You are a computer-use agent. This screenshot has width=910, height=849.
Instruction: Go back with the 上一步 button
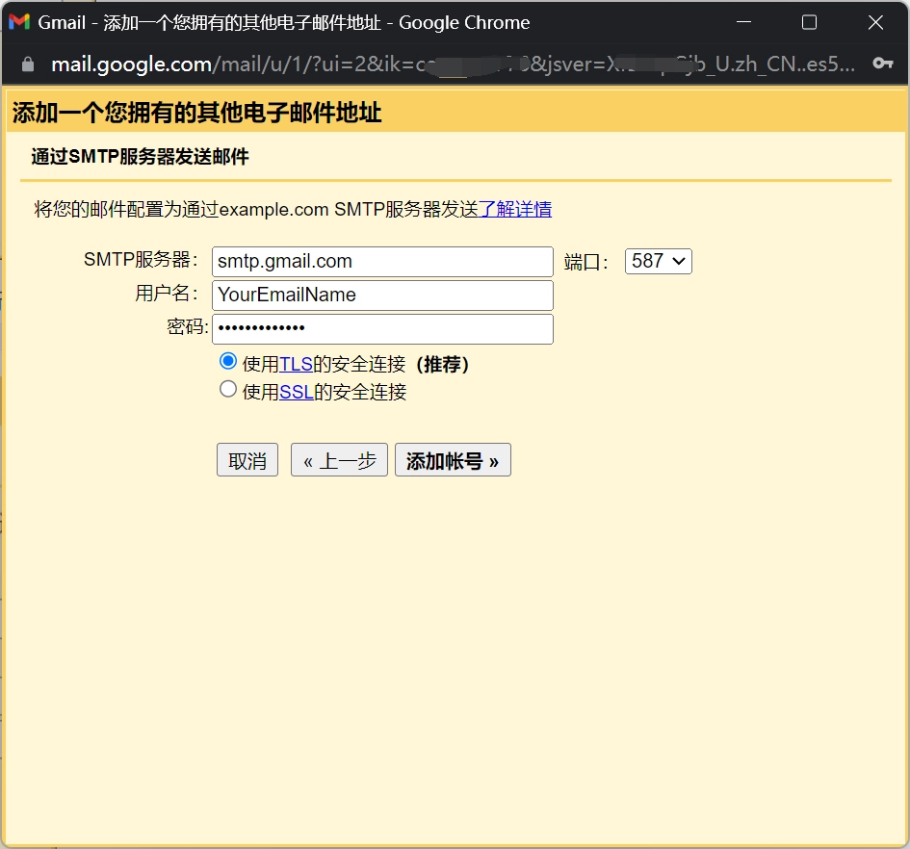pyautogui.click(x=339, y=460)
